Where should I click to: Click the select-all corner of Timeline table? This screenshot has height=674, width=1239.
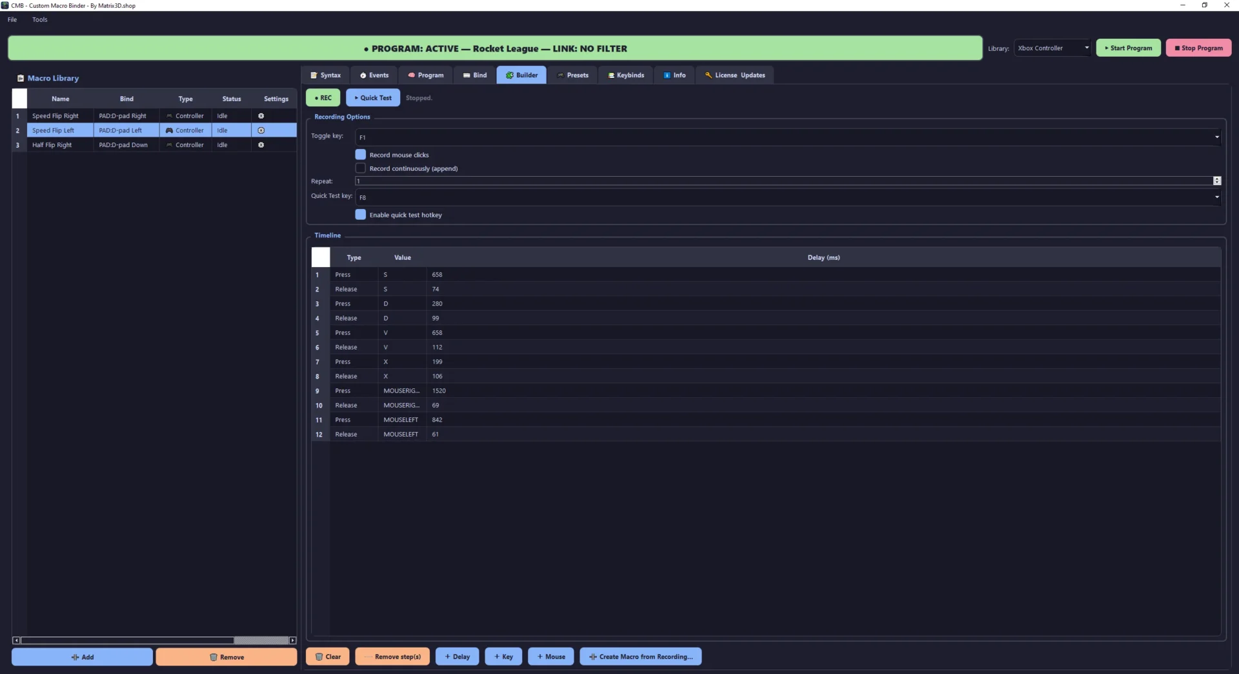pos(321,257)
